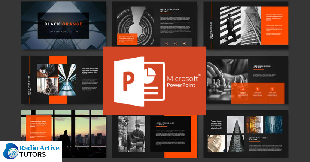Select the photo of man using laptop
310x162 pixels.
click(47, 86)
